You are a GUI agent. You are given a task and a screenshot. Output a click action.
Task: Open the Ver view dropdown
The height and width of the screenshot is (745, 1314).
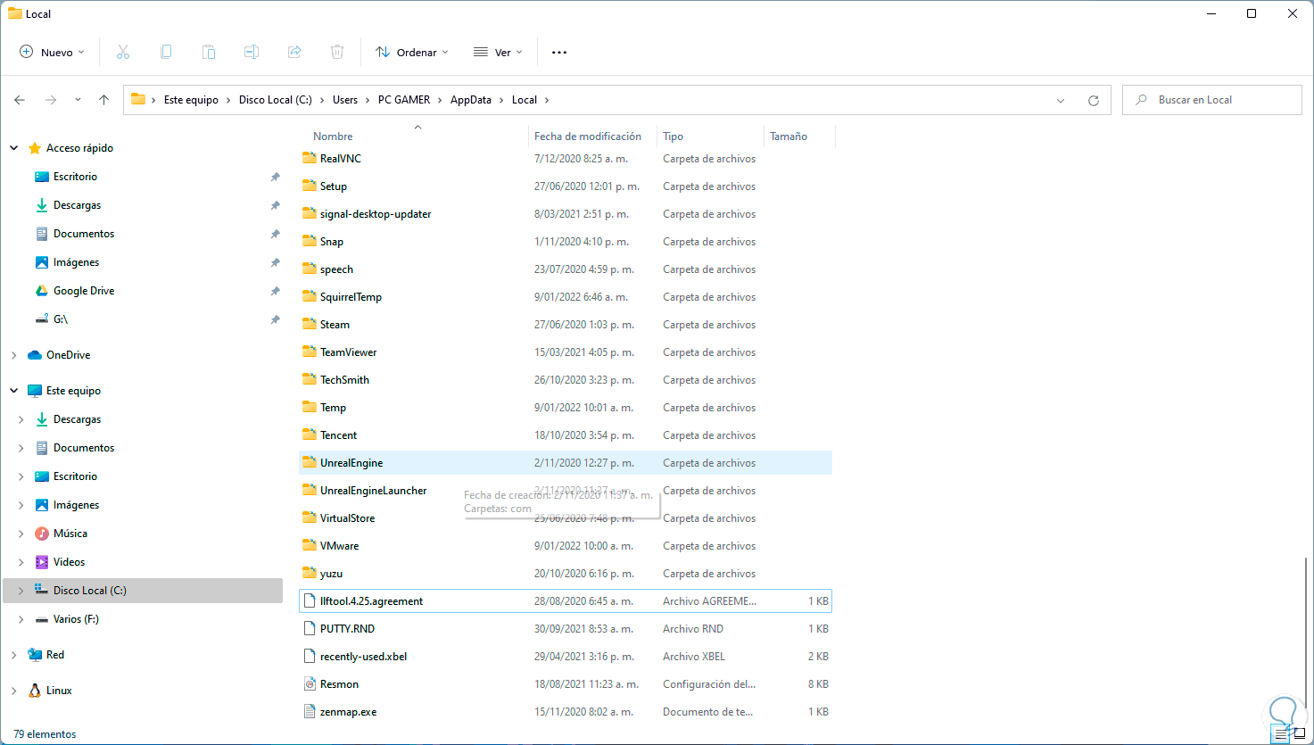pos(498,53)
